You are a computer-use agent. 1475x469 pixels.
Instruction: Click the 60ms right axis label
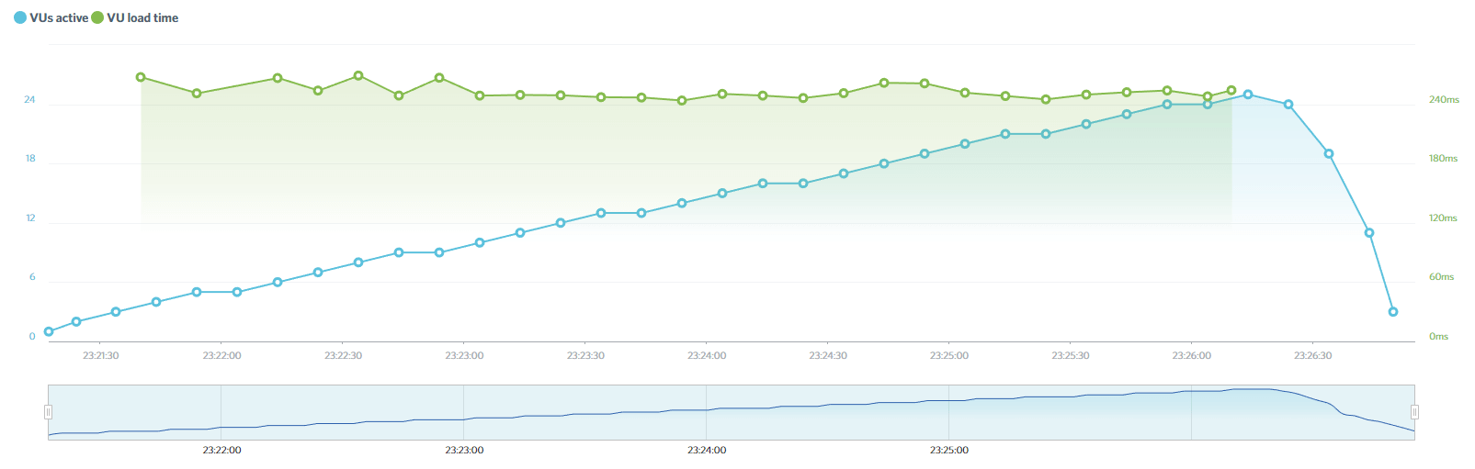click(1441, 277)
